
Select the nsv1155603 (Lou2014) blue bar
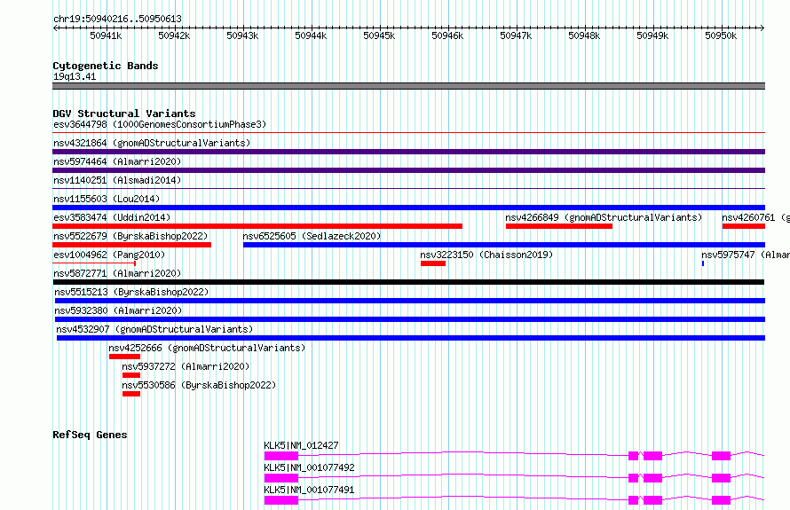pyautogui.click(x=408, y=208)
